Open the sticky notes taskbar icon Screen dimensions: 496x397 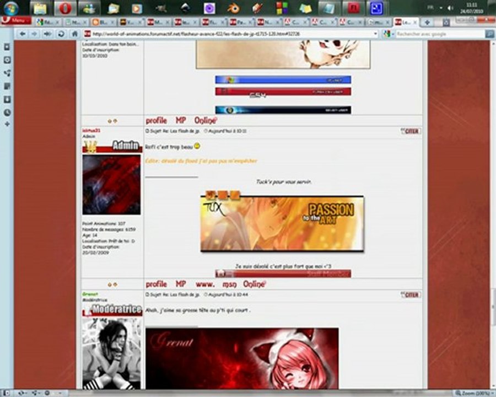pyautogui.click(x=305, y=8)
